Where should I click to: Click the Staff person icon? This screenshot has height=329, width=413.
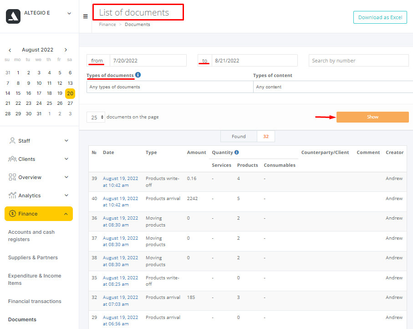(12, 140)
